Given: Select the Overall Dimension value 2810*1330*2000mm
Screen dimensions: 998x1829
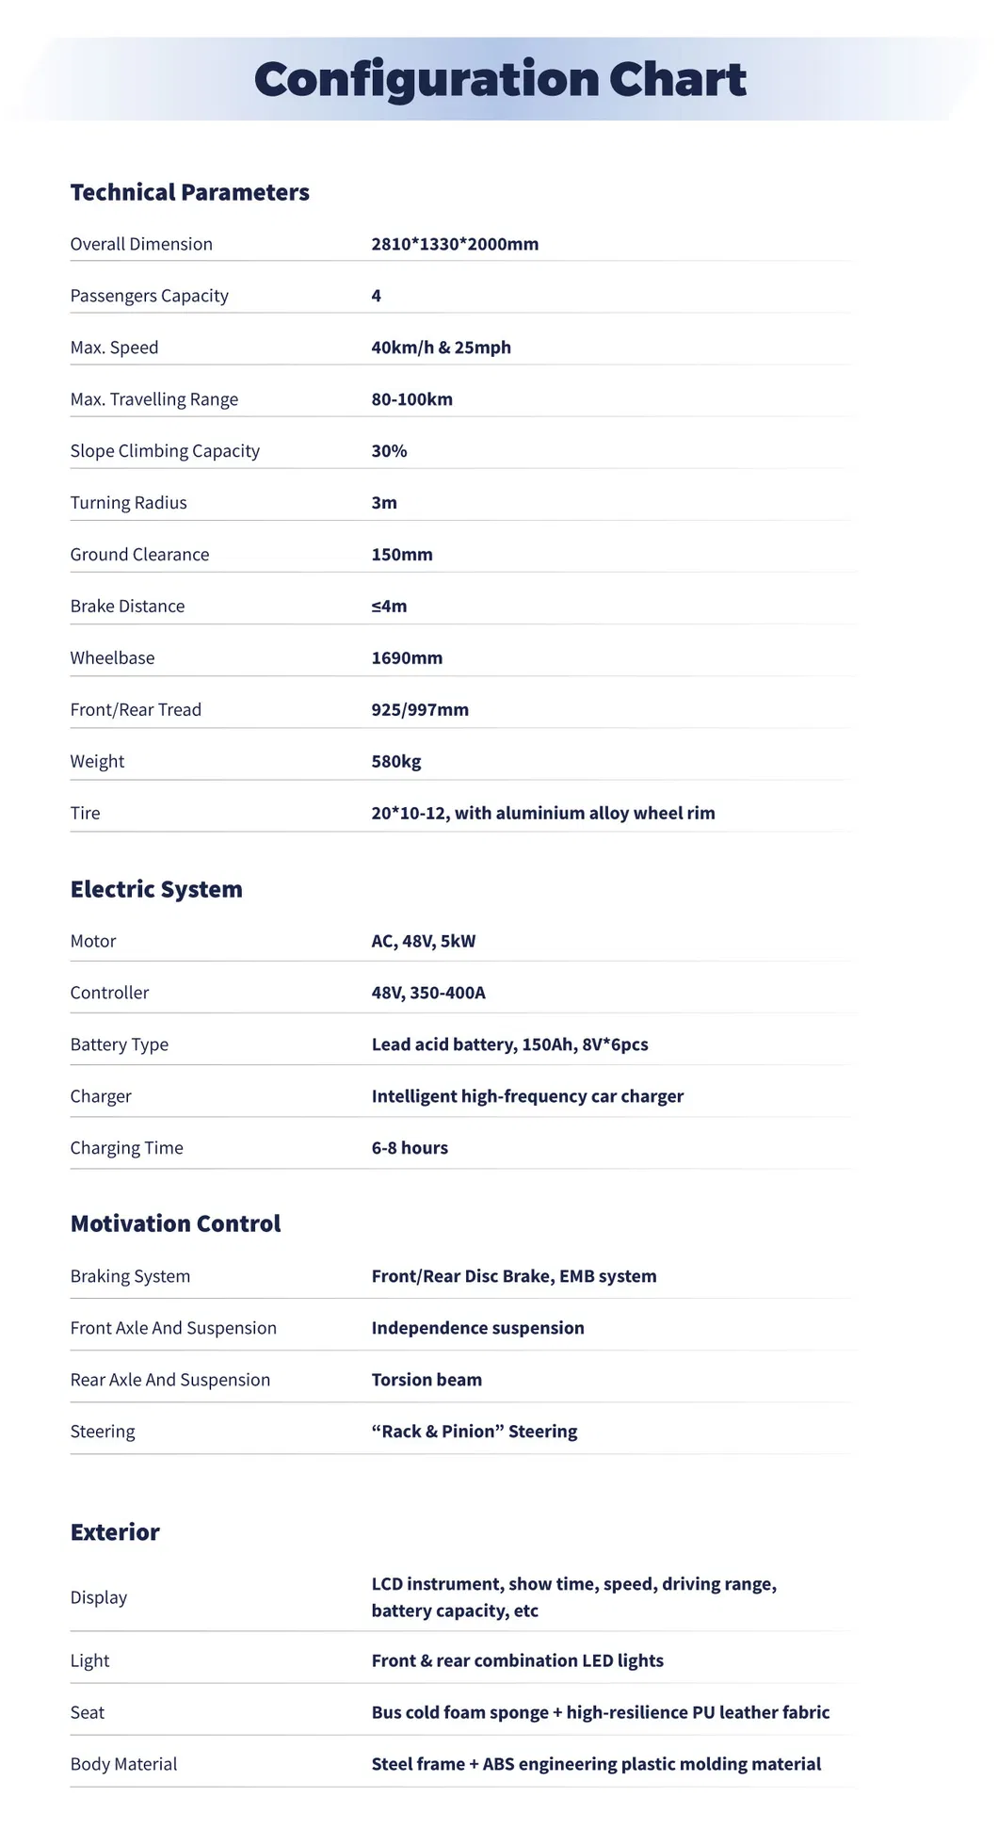Looking at the screenshot, I should pos(455,244).
